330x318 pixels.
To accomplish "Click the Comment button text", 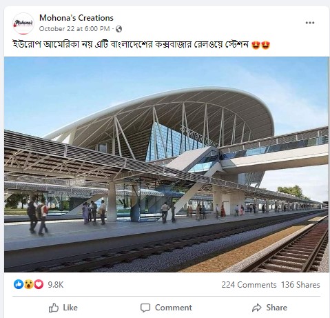I will [x=174, y=308].
